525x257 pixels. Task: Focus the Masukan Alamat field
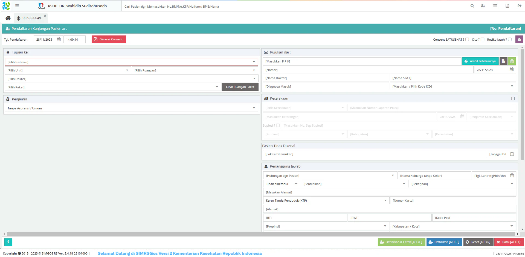390,192
